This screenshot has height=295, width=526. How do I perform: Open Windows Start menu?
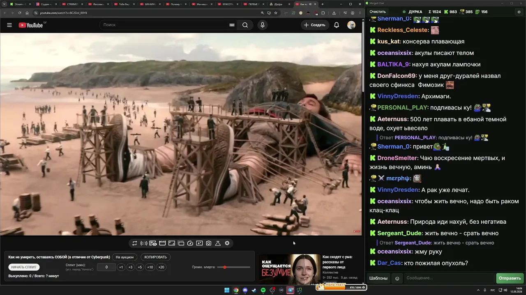(227, 290)
